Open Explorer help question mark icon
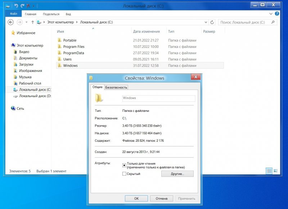This screenshot has width=288, height=209. (x=277, y=14)
